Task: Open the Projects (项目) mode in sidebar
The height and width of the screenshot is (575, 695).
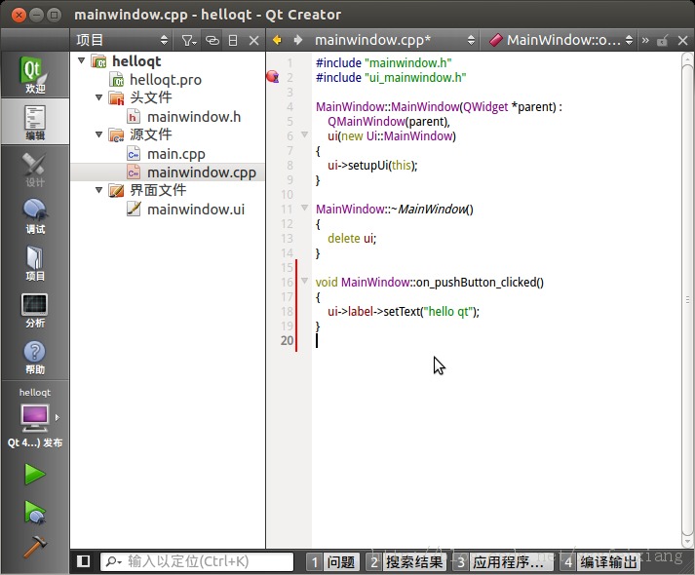Action: (34, 263)
